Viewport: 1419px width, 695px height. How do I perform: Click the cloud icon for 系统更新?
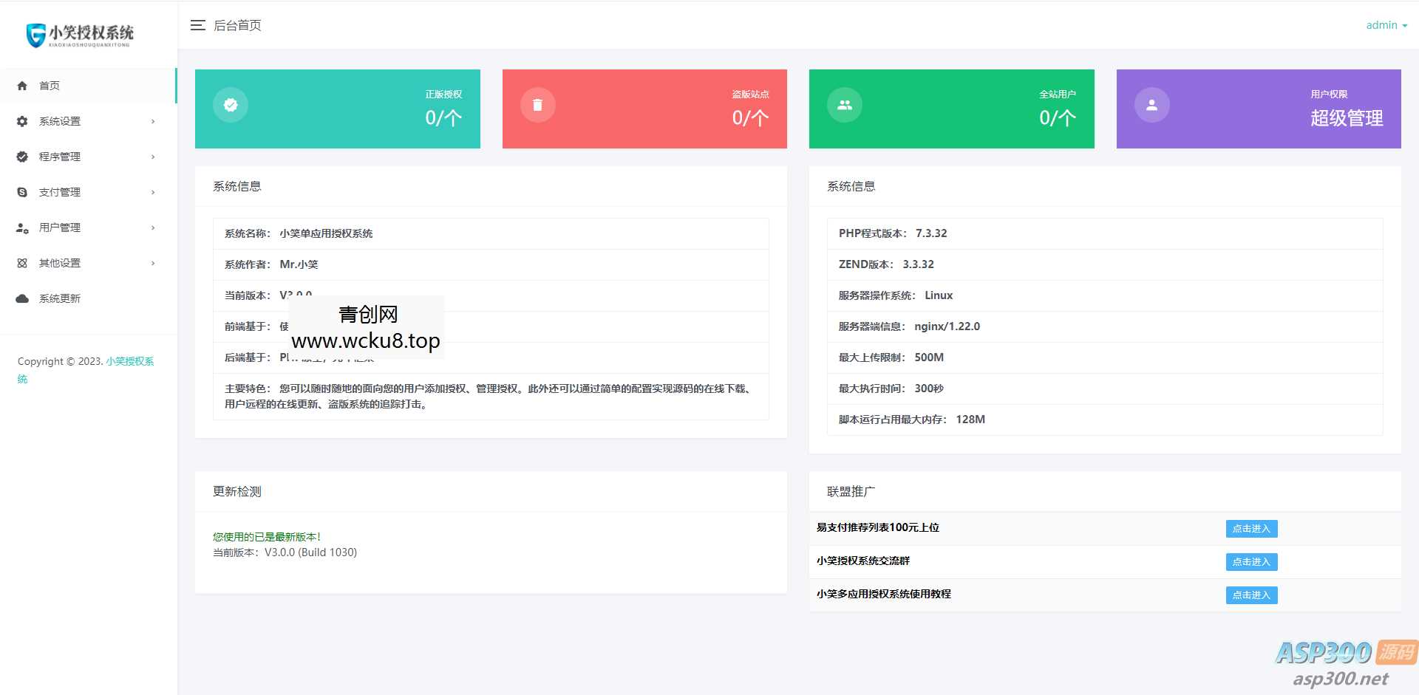[x=21, y=298]
